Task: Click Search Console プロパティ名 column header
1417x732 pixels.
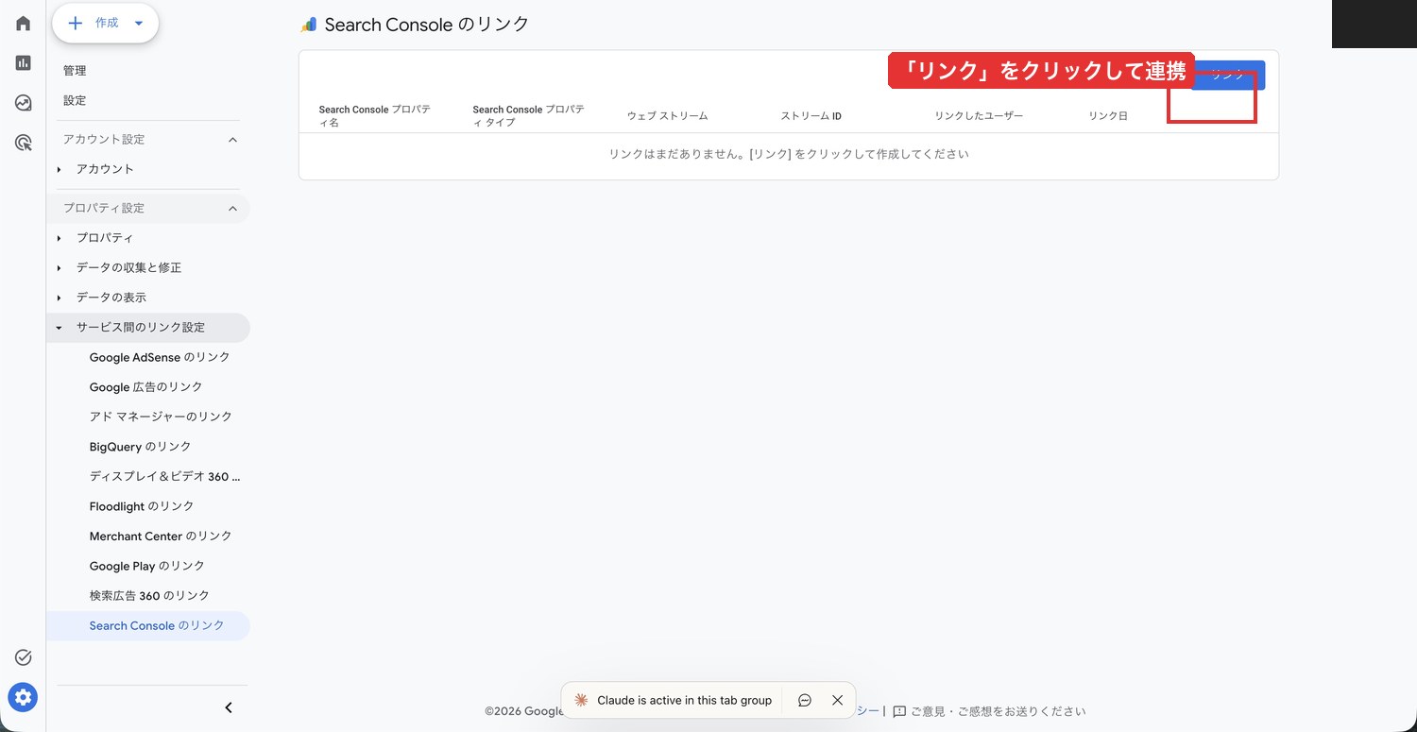Action: [375, 116]
